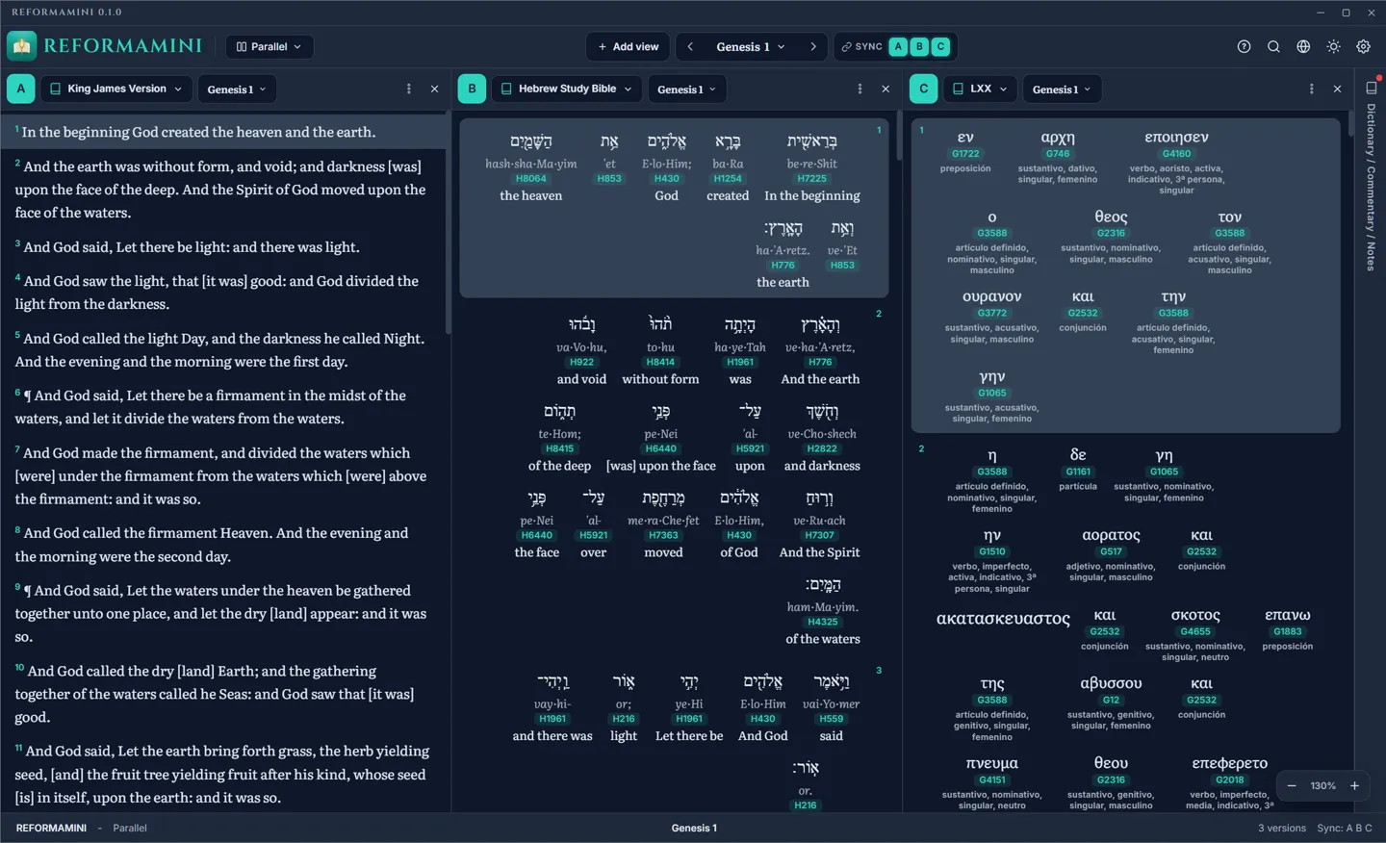Click the panel A letter badge
Screen dimensions: 1386x843
coord(21,89)
